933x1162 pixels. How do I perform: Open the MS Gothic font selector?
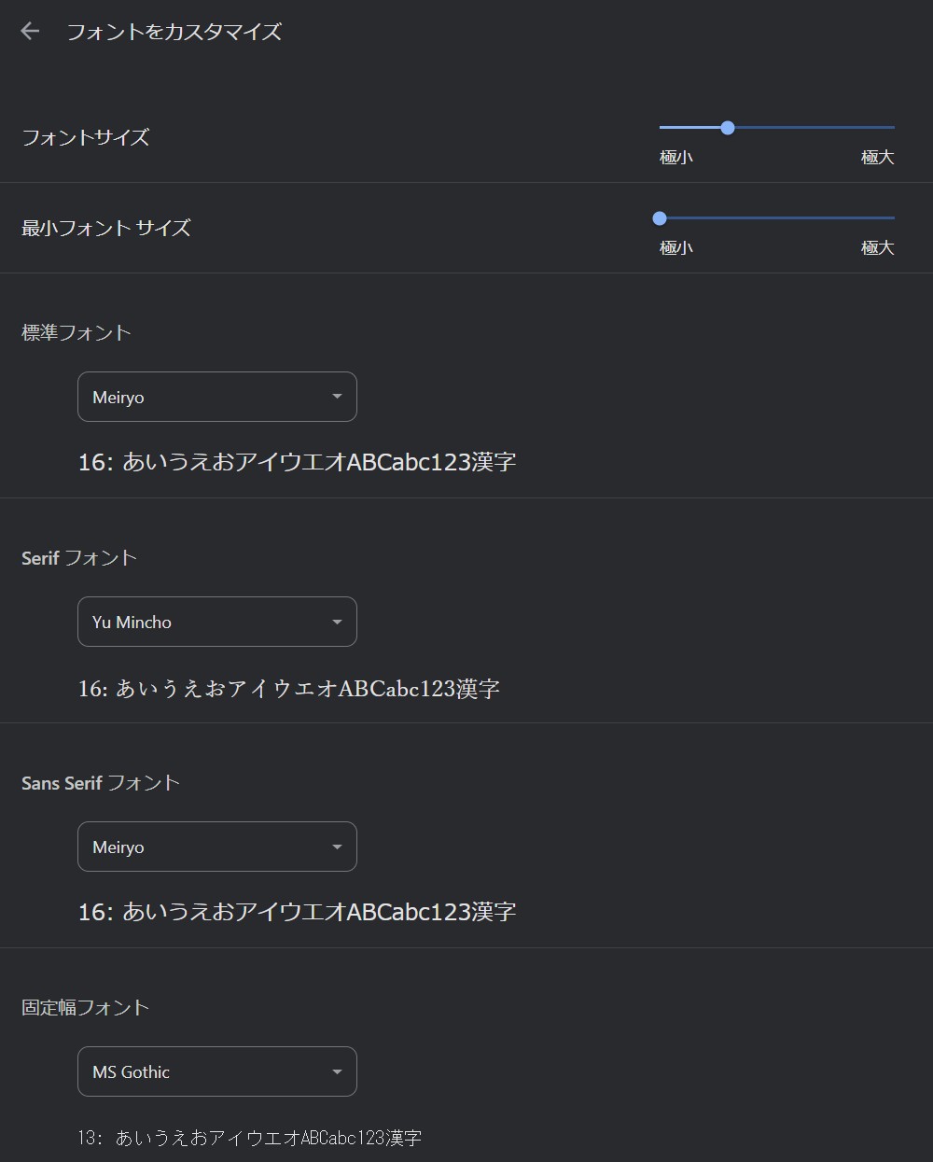click(217, 1071)
